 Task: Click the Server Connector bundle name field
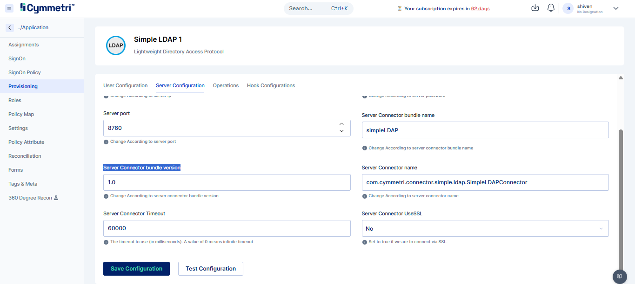click(485, 130)
